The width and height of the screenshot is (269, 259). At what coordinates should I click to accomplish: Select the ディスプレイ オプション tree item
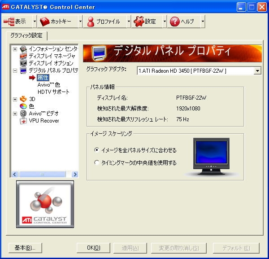[51, 63]
